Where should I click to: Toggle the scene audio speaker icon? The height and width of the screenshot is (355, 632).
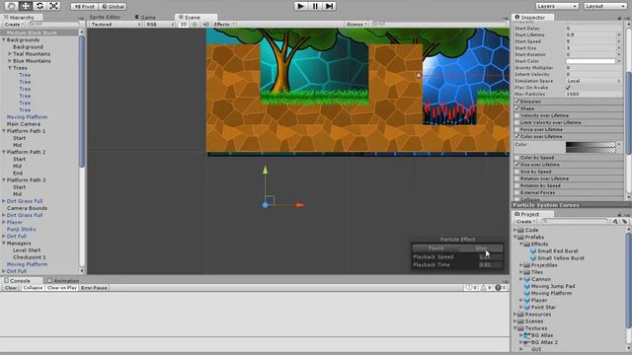tap(206, 24)
